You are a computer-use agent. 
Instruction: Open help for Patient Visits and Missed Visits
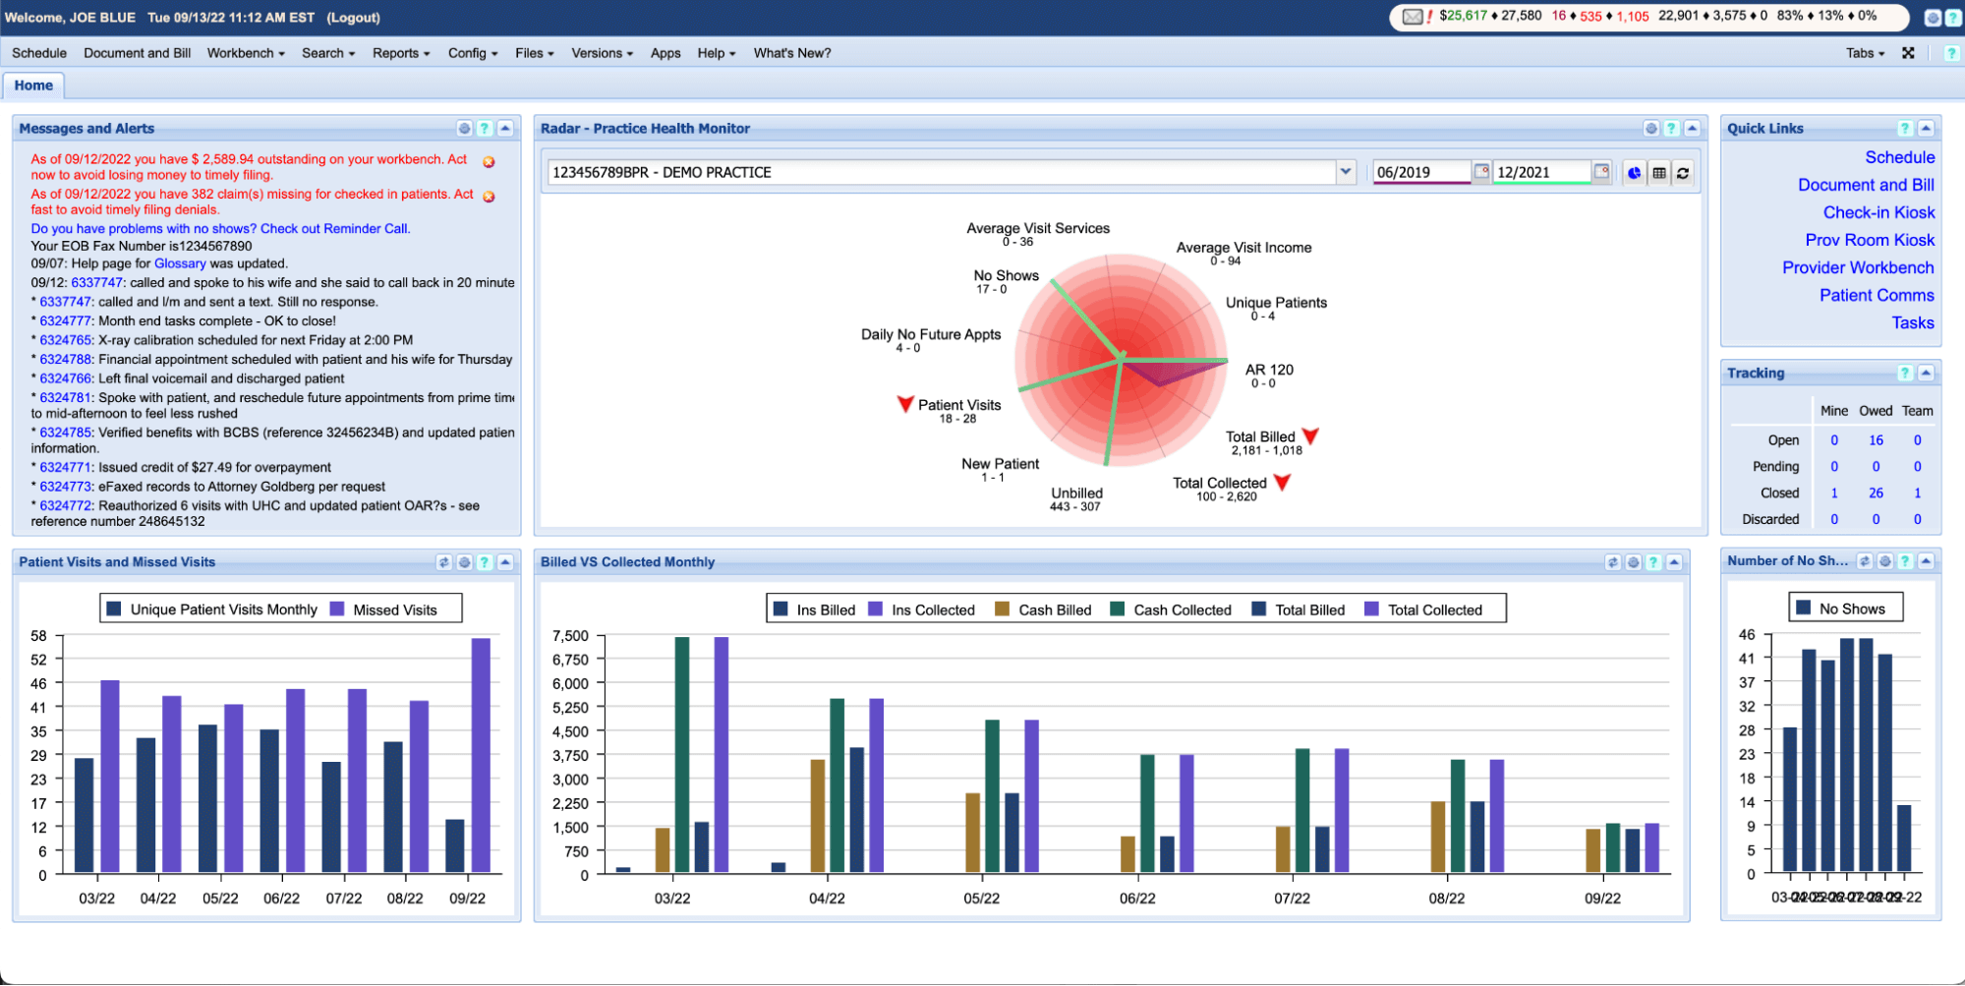click(485, 562)
